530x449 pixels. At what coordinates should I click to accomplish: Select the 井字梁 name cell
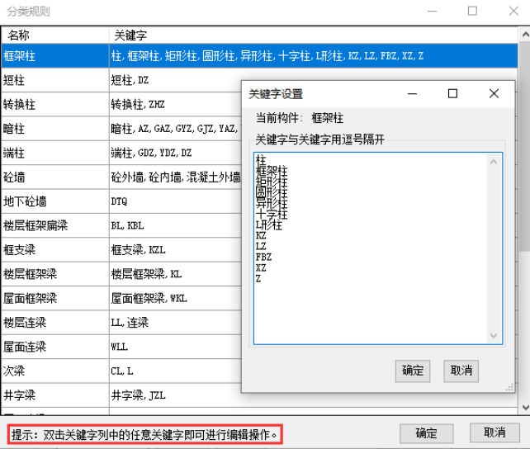[x=55, y=395]
